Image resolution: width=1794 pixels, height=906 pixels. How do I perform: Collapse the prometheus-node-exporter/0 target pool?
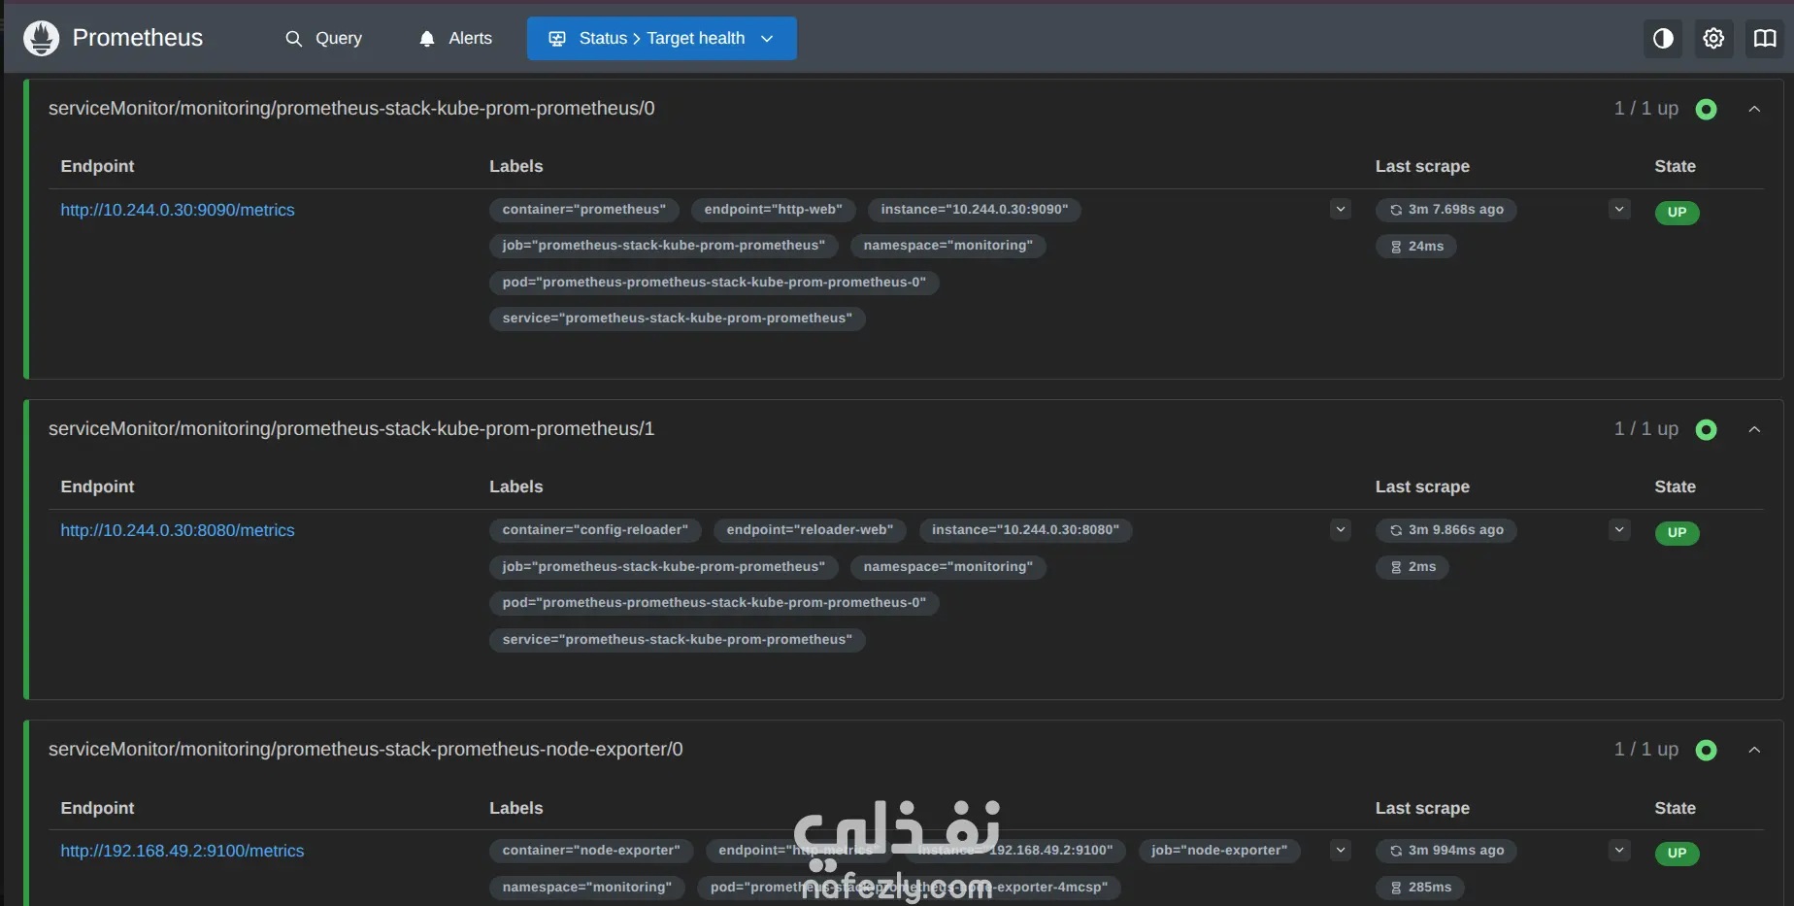point(1754,750)
